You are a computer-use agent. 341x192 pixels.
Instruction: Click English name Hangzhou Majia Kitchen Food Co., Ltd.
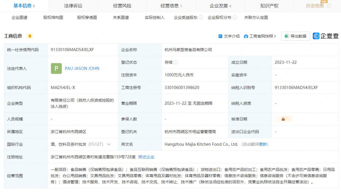point(201,144)
